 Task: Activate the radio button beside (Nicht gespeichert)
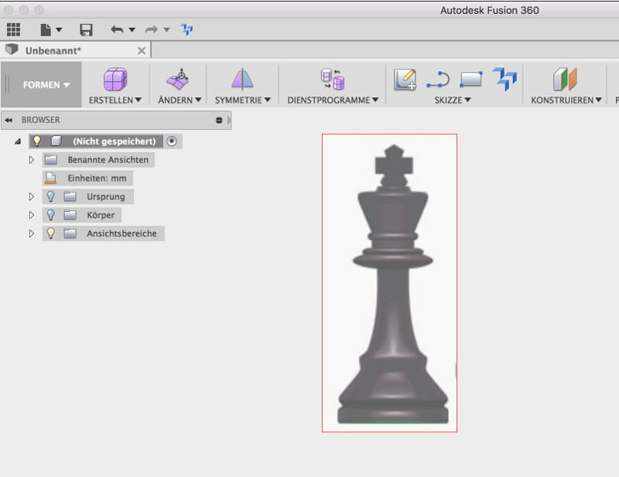tap(171, 141)
